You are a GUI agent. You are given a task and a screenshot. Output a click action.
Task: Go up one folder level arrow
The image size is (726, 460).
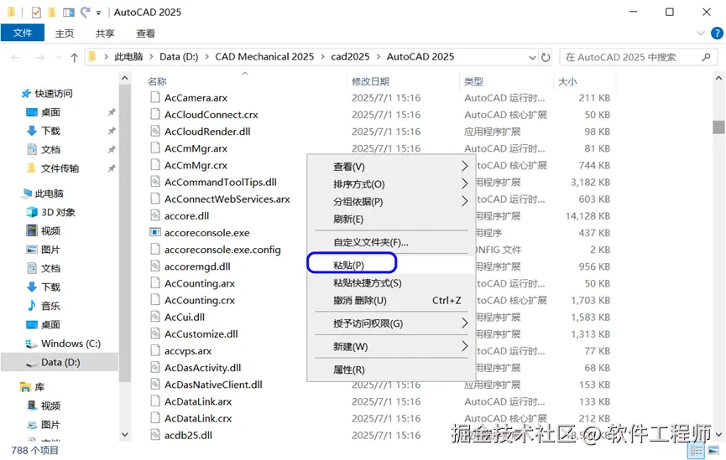tap(74, 57)
